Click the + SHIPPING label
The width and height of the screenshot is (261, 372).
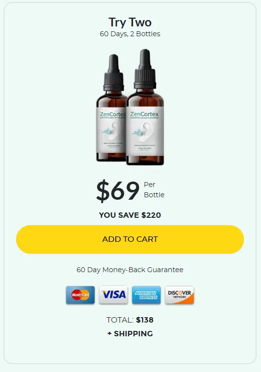click(x=130, y=333)
